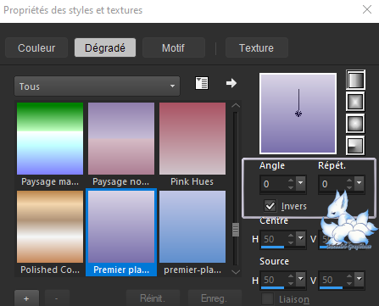The image size is (379, 306).
Task: Uncheck the Invers checkbox
Action: click(270, 206)
